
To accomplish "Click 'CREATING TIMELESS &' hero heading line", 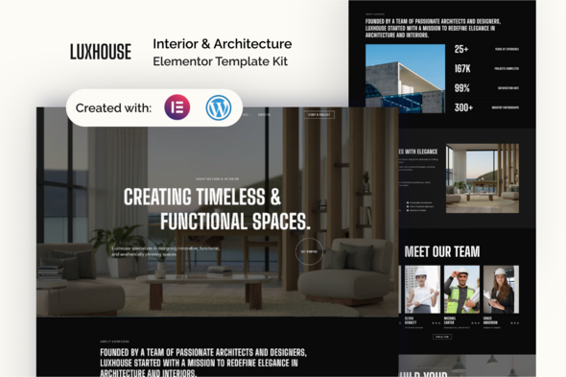I will point(202,198).
